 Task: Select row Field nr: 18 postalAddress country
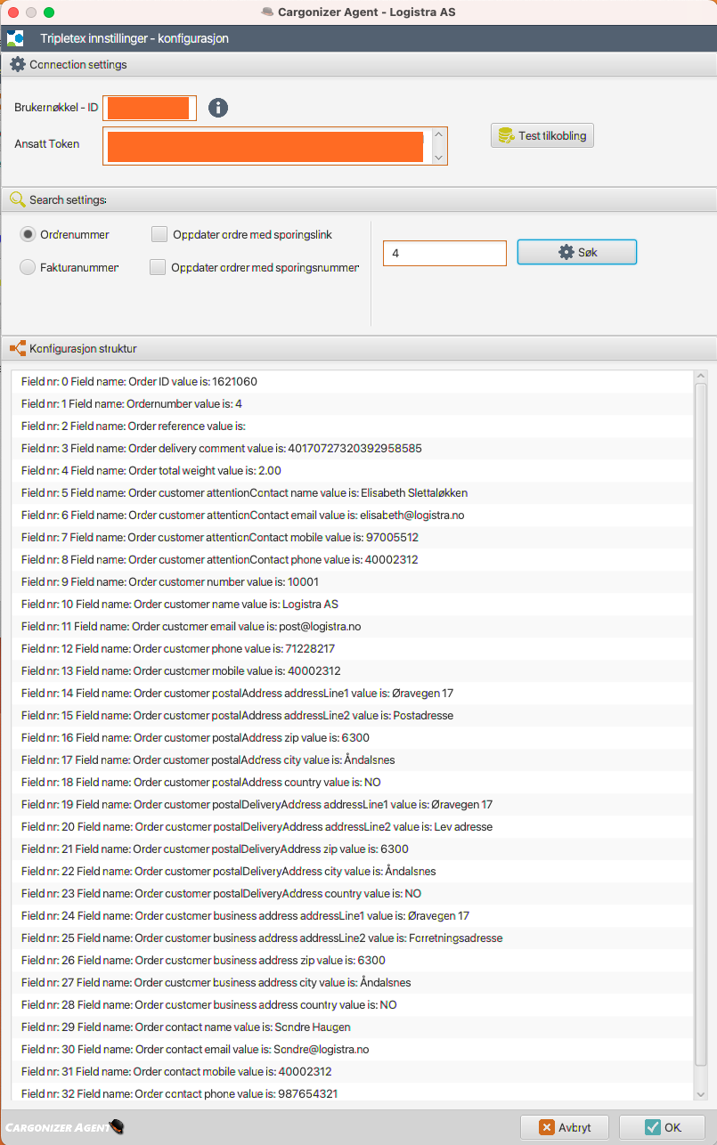353,782
